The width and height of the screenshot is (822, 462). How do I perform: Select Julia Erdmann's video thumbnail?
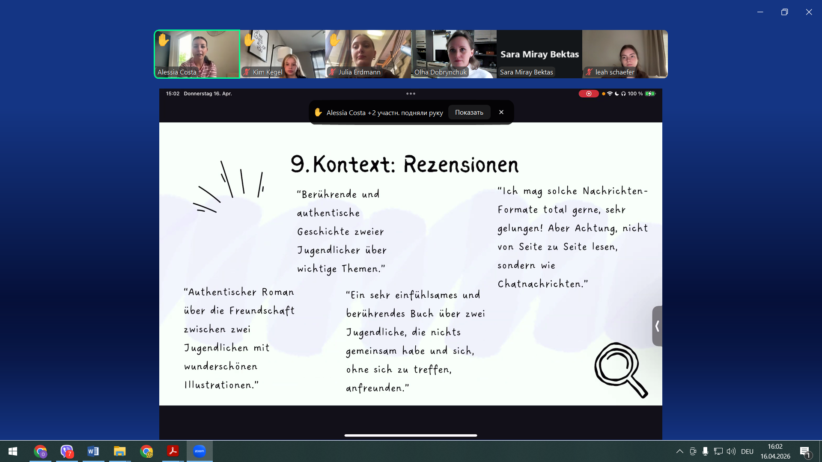(368, 54)
